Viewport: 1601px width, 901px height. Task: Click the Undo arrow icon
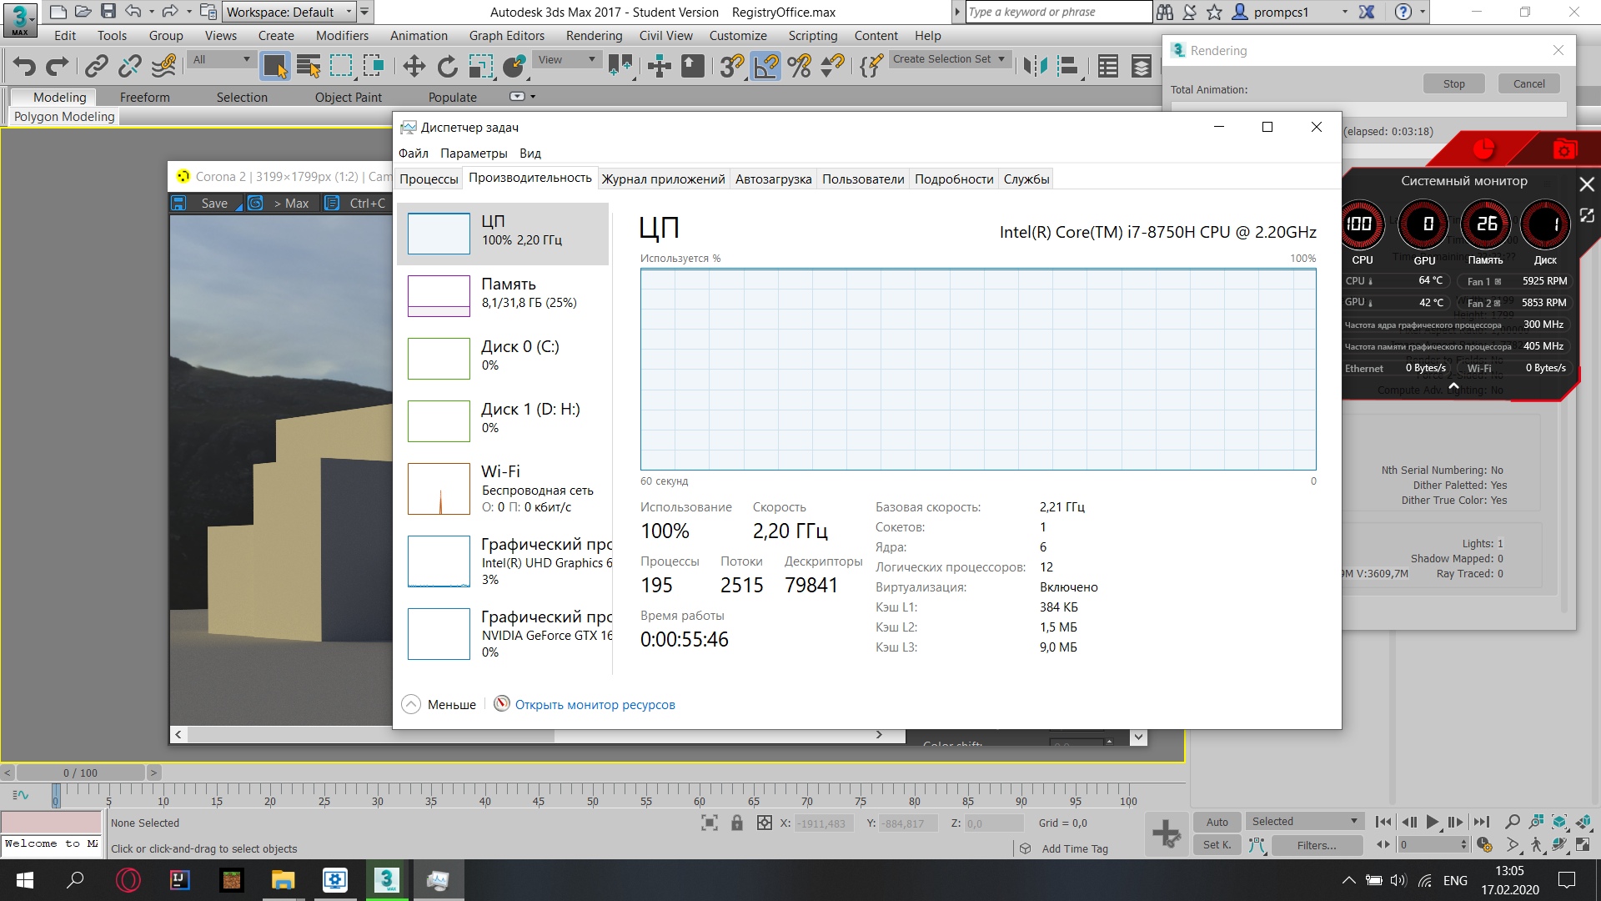tap(24, 66)
